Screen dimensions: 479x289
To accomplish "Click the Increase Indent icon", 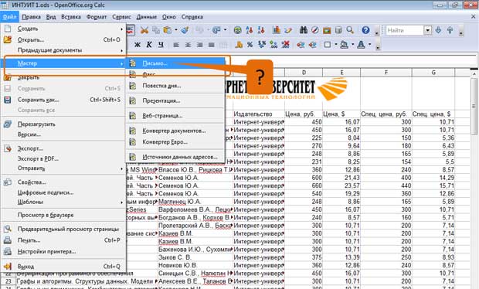I will click(312, 45).
